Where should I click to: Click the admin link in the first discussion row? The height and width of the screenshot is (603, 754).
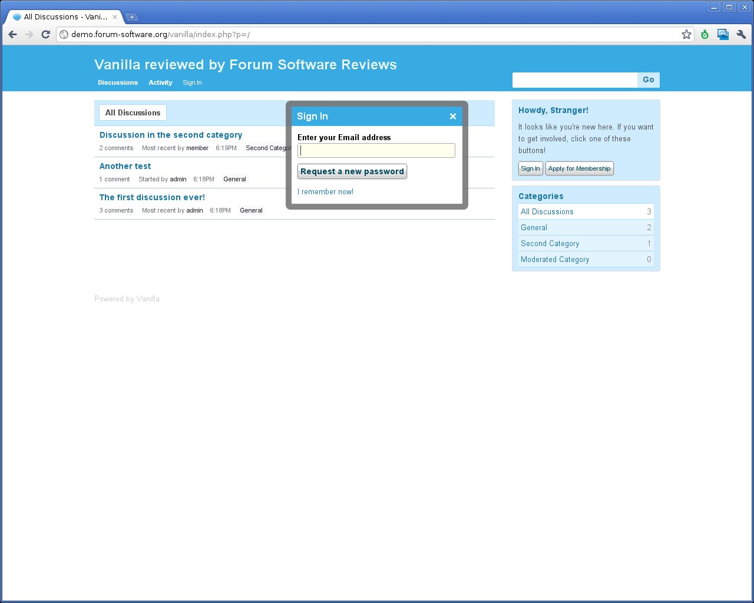click(194, 210)
